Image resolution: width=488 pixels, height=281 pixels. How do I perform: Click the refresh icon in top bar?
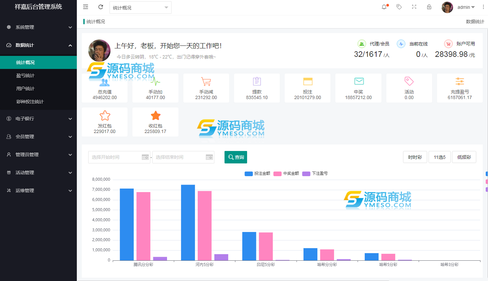[x=101, y=7]
